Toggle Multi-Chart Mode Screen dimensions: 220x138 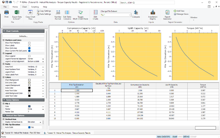tap(80, 14)
